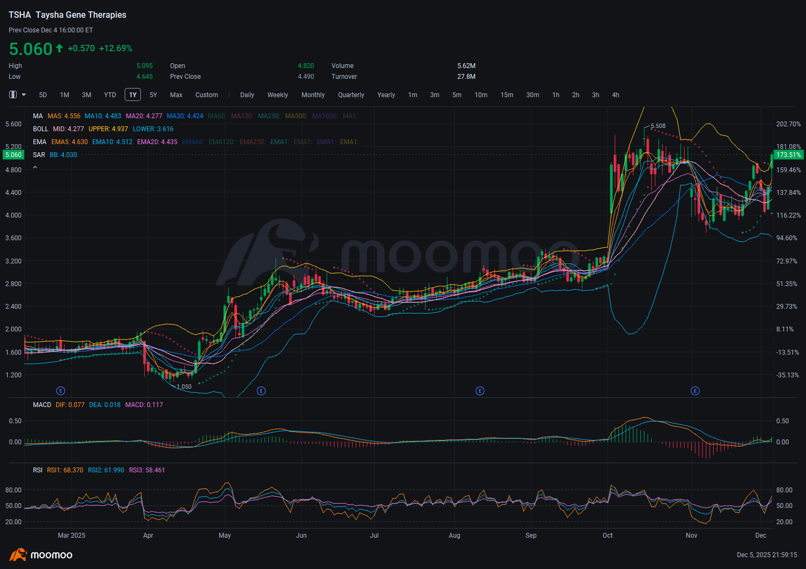The width and height of the screenshot is (806, 569).
Task: Select the 5Y time range
Action: [x=153, y=95]
